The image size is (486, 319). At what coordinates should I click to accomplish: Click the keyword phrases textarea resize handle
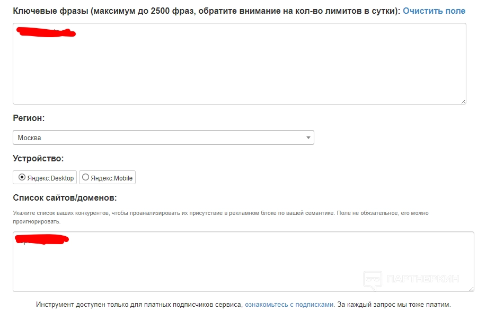tap(463, 101)
